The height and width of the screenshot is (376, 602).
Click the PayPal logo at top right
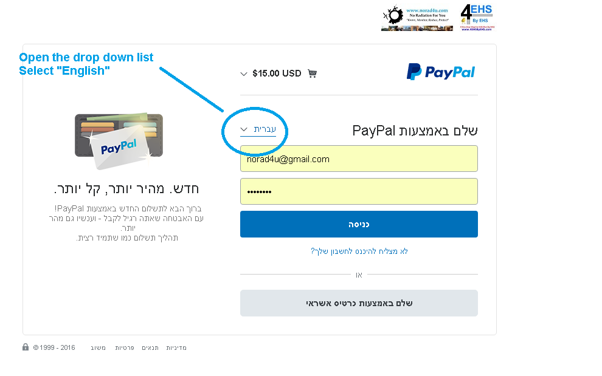coord(441,72)
